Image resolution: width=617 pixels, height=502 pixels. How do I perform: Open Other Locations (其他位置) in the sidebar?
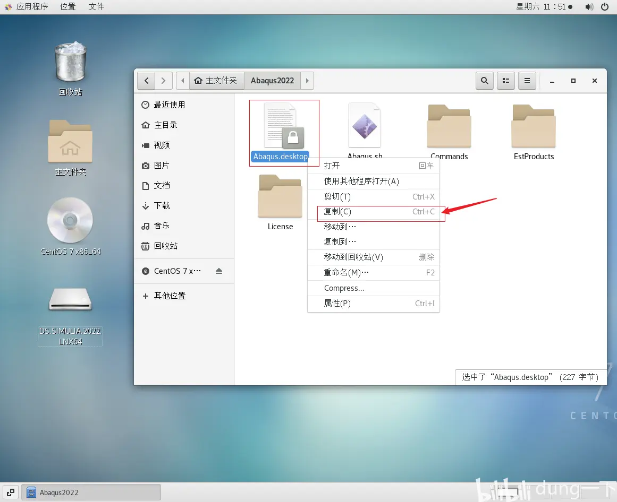tap(184, 296)
